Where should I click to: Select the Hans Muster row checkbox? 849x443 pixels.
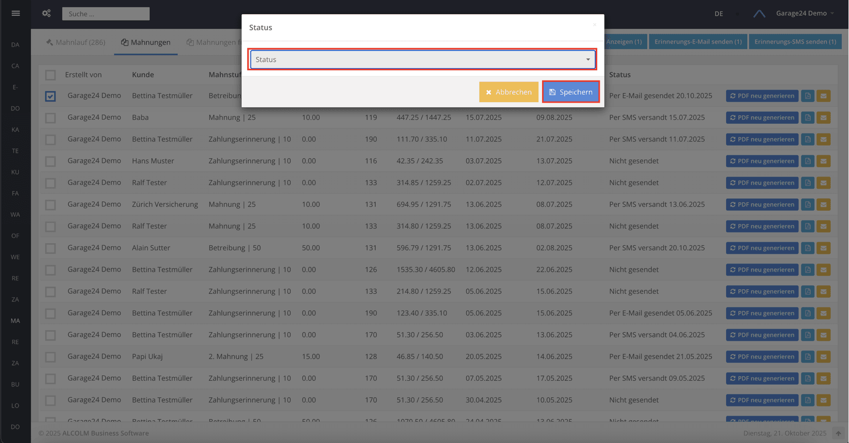51,161
